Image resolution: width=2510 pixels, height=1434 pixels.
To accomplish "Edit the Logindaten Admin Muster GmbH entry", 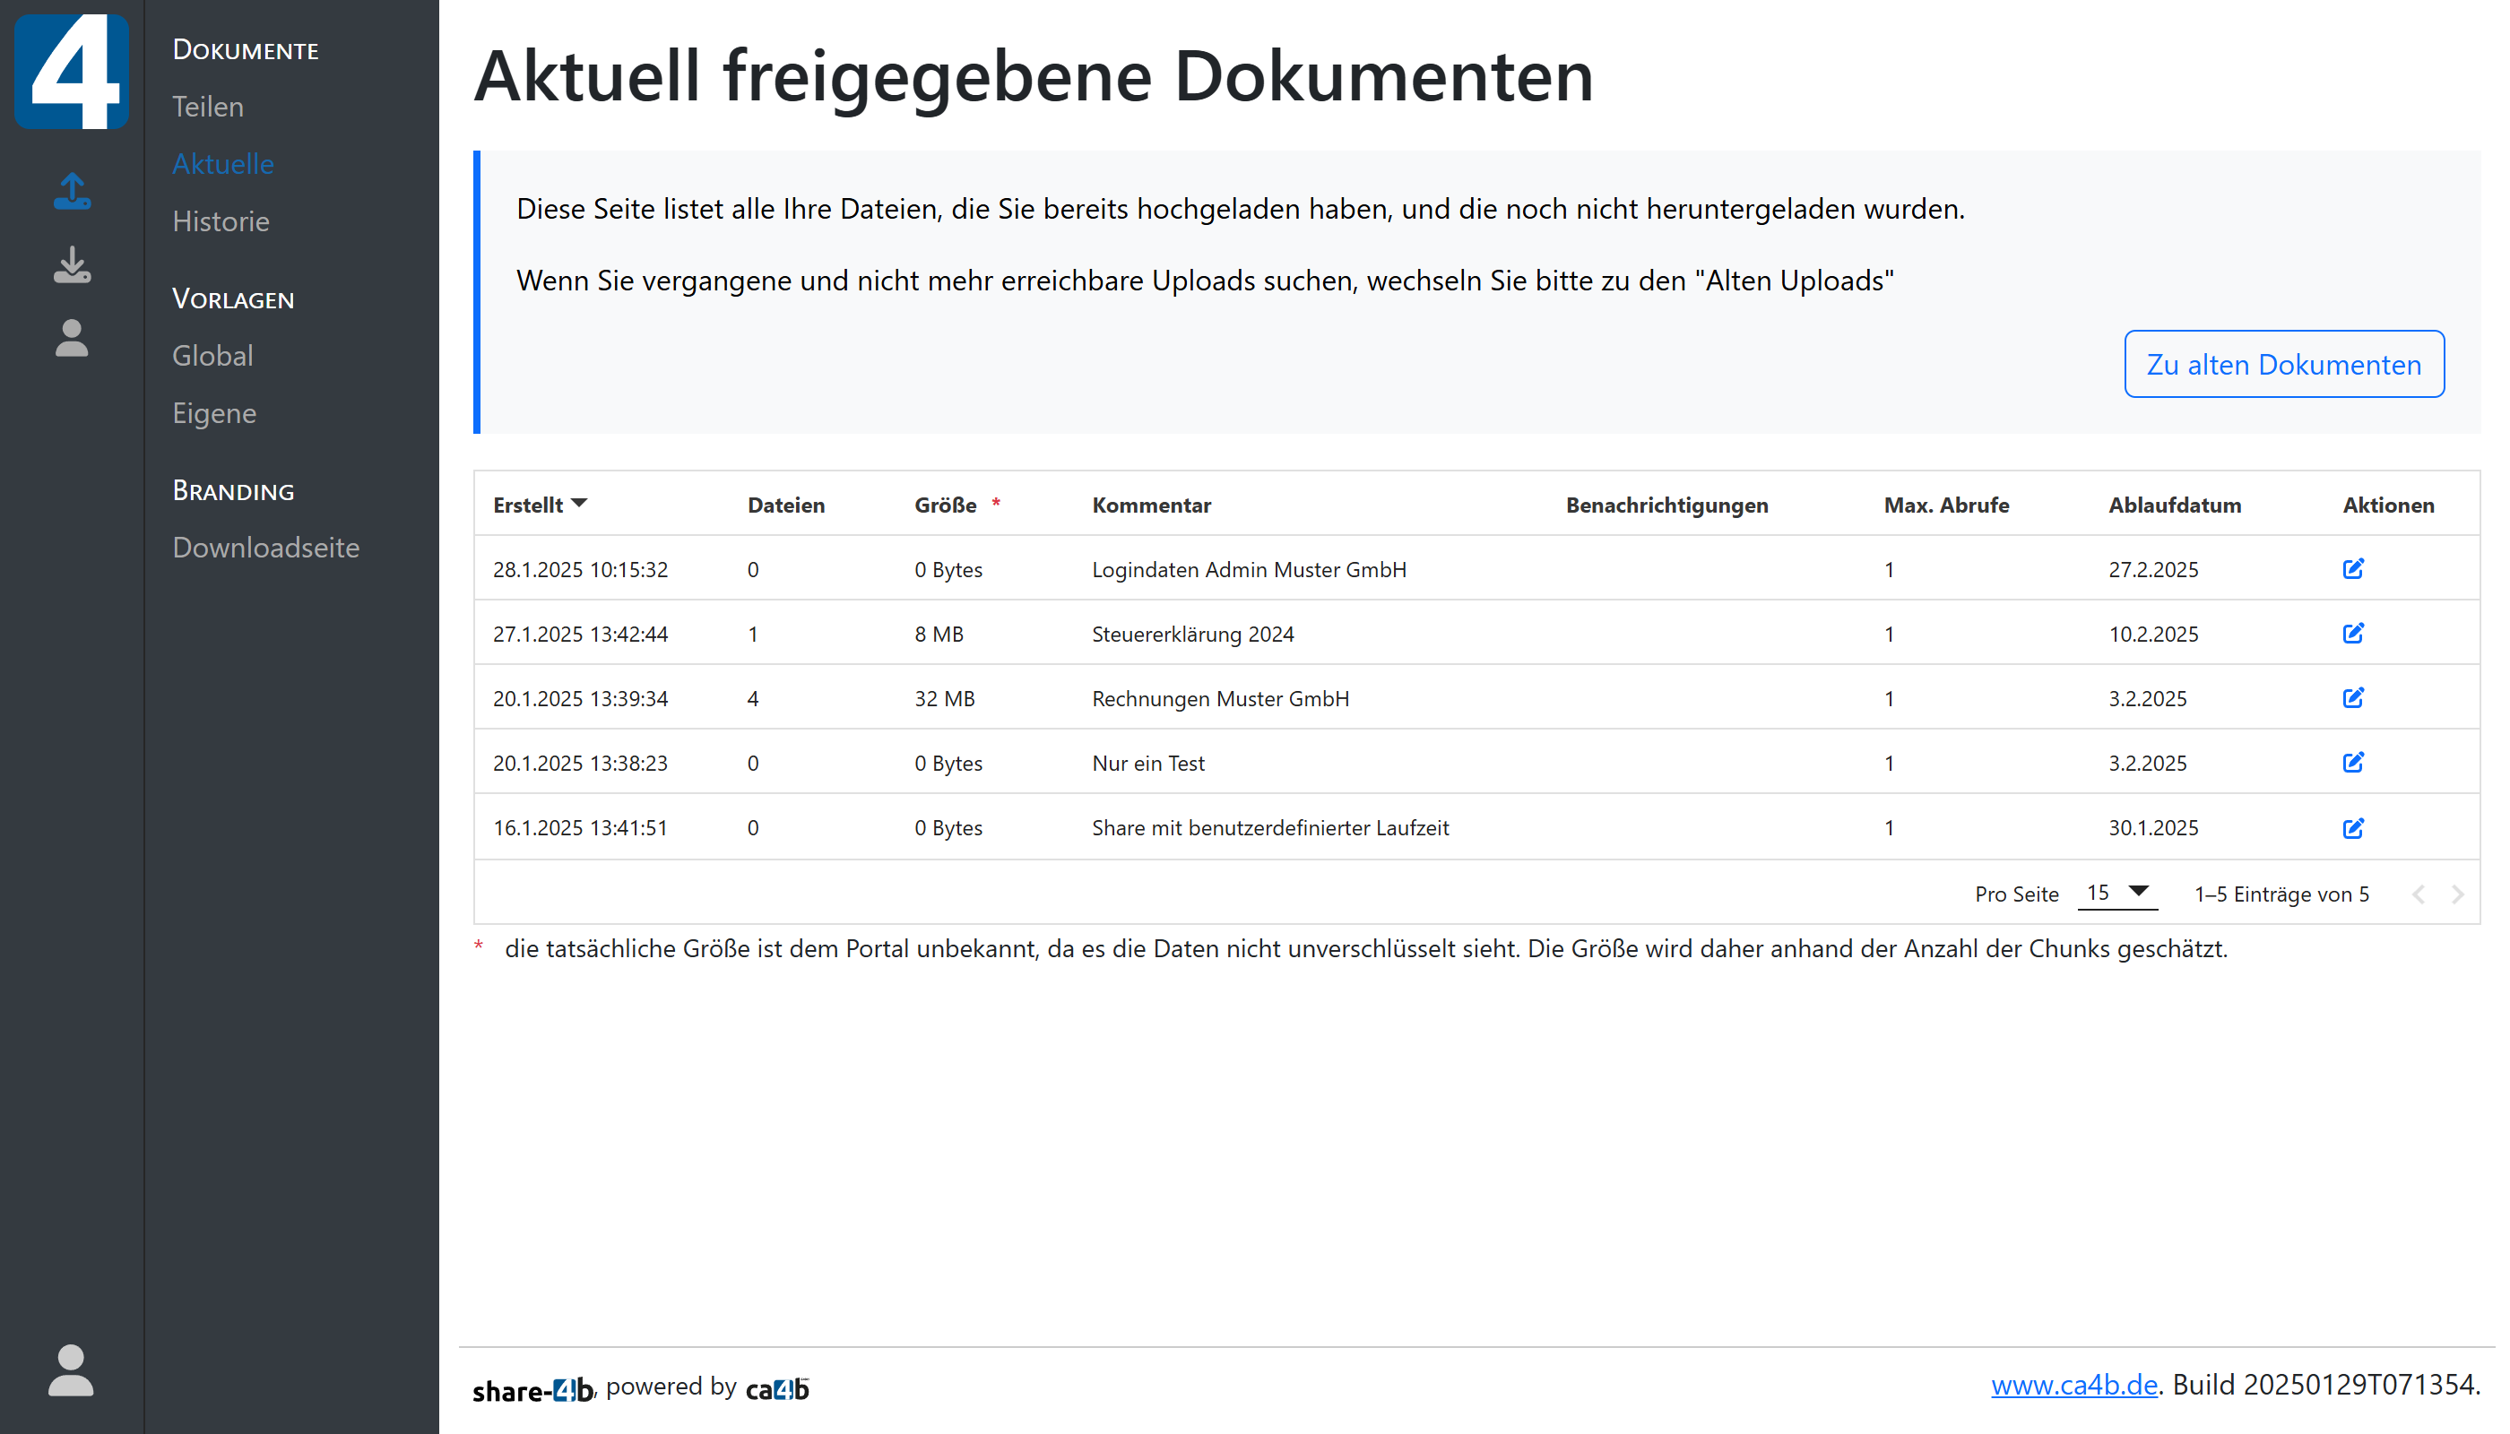I will click(x=2354, y=568).
